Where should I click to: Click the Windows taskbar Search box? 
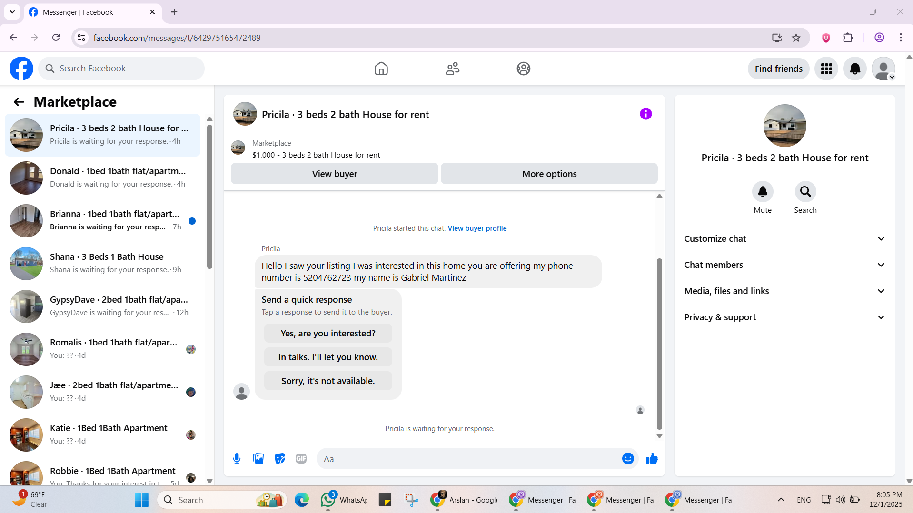coord(222,500)
